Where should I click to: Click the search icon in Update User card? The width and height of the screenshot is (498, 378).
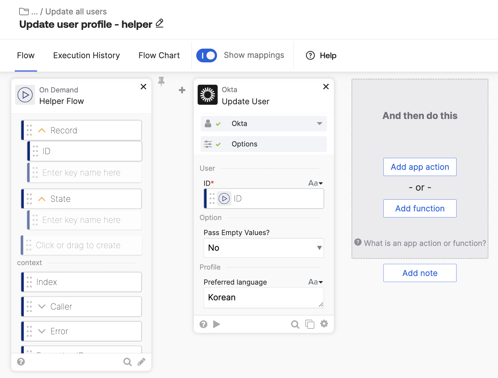tap(295, 325)
